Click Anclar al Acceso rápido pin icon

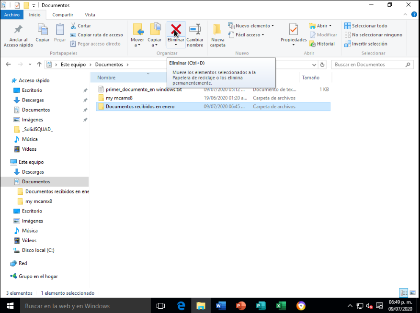point(18,30)
